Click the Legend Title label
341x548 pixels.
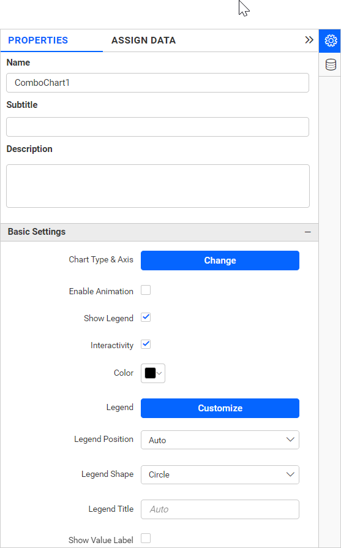(111, 509)
